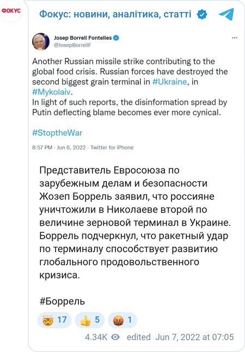The width and height of the screenshot is (245, 352).
Task: Open Josep Borrell profile photo
Action: click(x=41, y=41)
